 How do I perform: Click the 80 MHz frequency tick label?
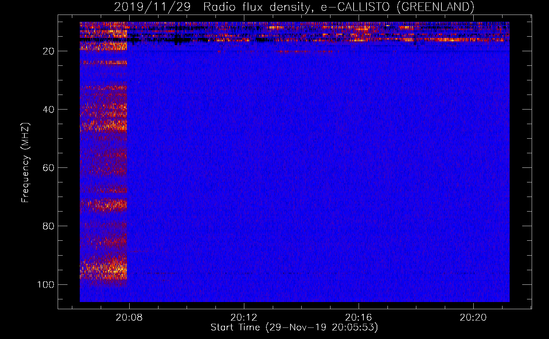[49, 226]
